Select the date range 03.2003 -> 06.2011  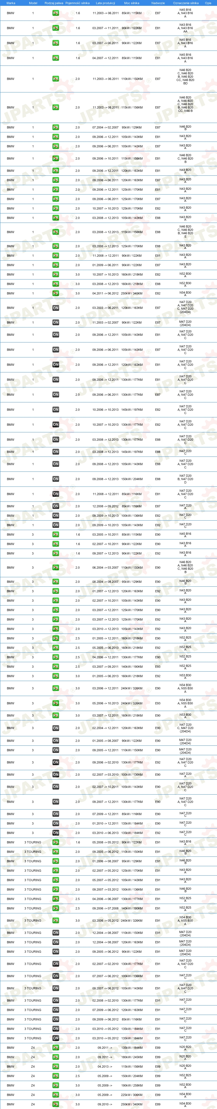click(x=105, y=308)
